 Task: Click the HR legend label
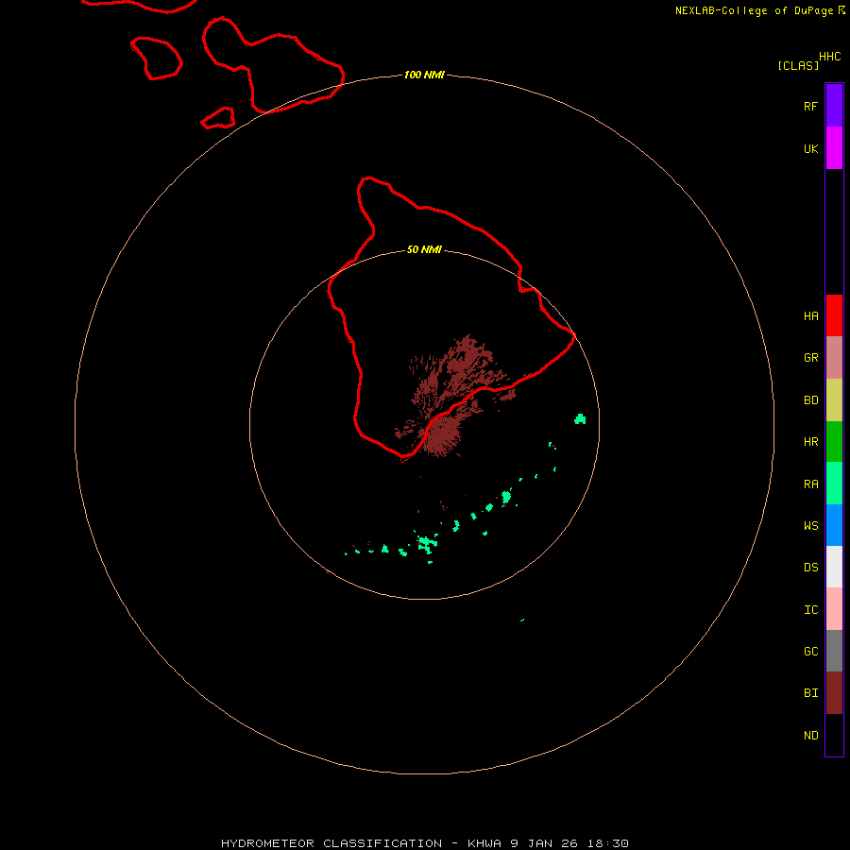[810, 442]
